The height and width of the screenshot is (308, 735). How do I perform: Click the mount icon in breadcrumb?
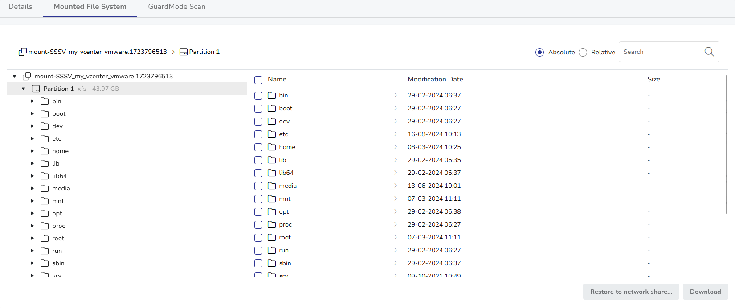pyautogui.click(x=22, y=52)
